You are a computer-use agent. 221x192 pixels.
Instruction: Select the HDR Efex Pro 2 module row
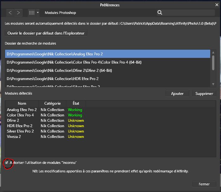[x=110, y=126]
